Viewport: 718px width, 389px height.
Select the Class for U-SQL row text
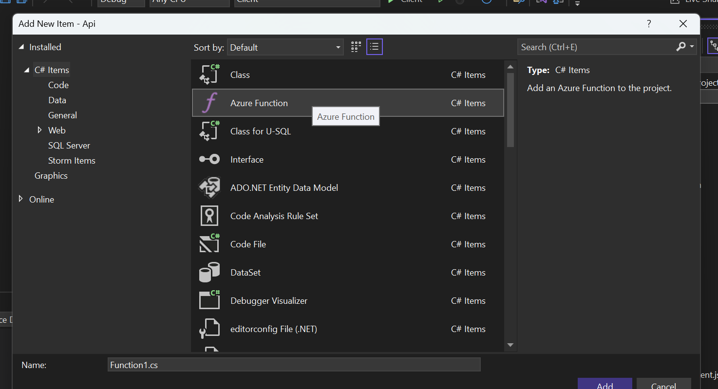(x=261, y=131)
